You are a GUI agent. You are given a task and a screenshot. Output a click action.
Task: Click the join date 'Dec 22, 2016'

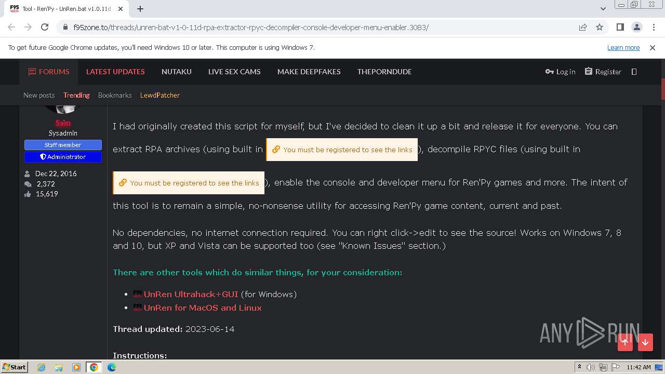point(56,173)
